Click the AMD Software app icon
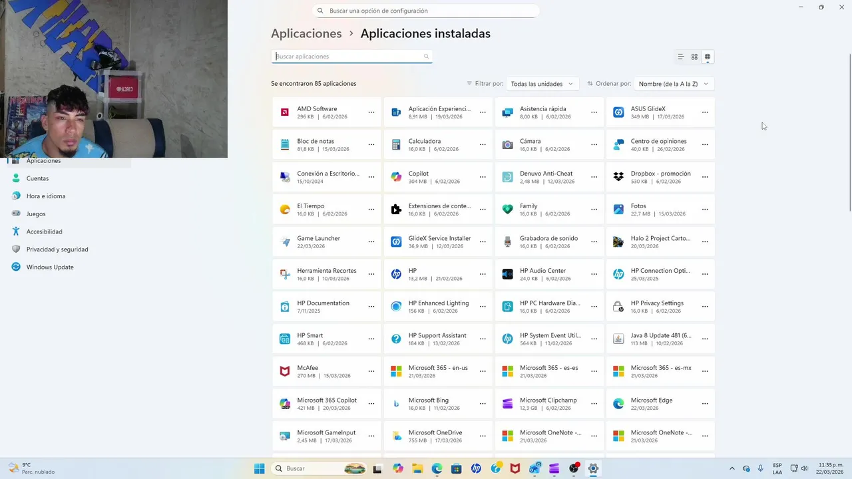The width and height of the screenshot is (852, 479). pos(285,112)
